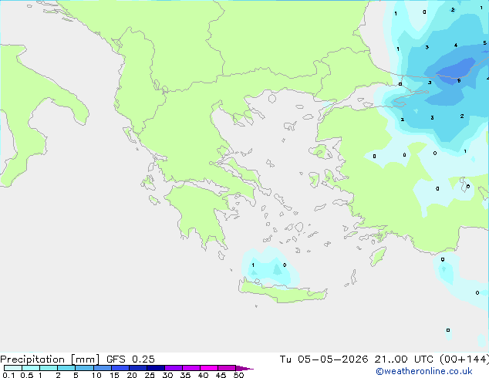Click the '40' legend label

(x=203, y=375)
